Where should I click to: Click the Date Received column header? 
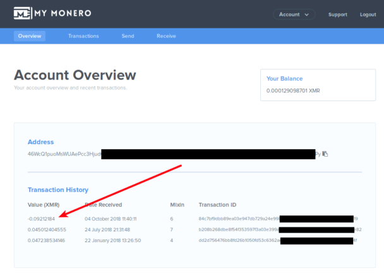(x=104, y=205)
